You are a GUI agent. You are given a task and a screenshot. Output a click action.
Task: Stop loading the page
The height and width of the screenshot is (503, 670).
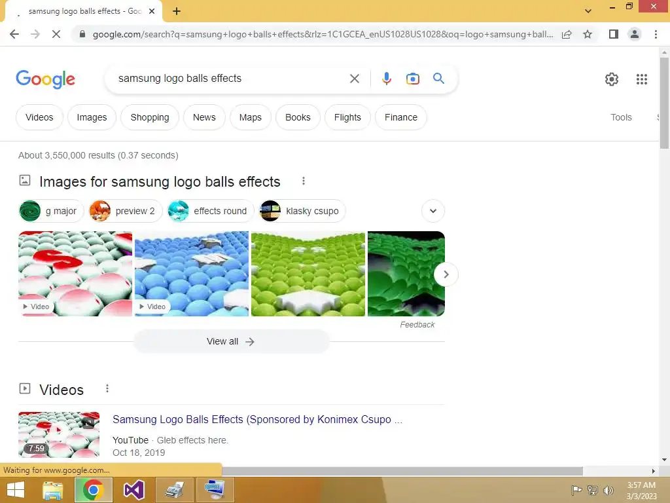click(x=56, y=34)
